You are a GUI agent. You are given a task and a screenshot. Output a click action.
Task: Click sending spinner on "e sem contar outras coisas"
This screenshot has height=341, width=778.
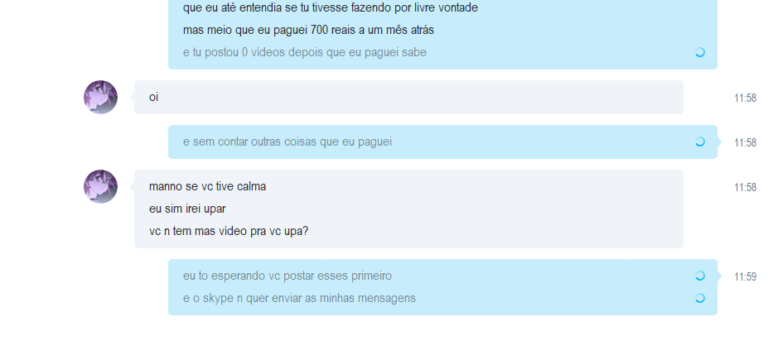pos(699,142)
